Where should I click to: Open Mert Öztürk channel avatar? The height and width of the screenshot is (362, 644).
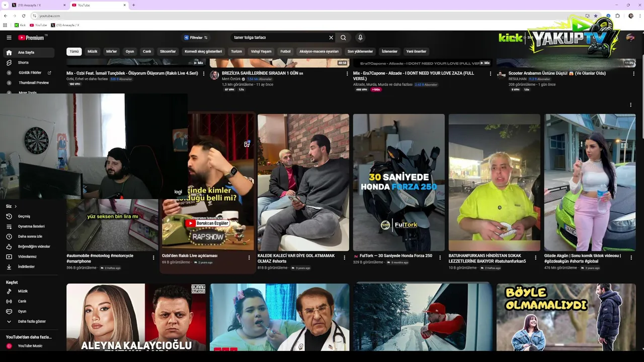[x=214, y=75]
